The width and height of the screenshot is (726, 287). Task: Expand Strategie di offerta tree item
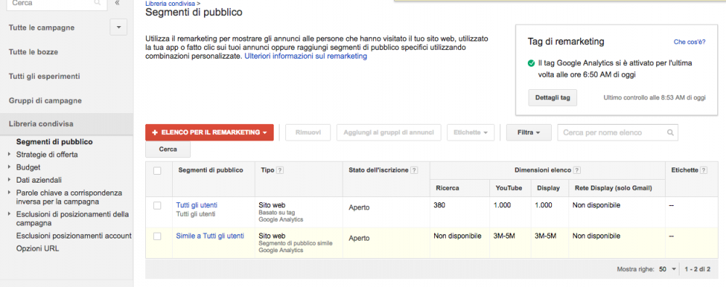[9, 155]
